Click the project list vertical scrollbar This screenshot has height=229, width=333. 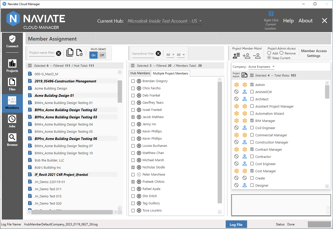coord(120,91)
